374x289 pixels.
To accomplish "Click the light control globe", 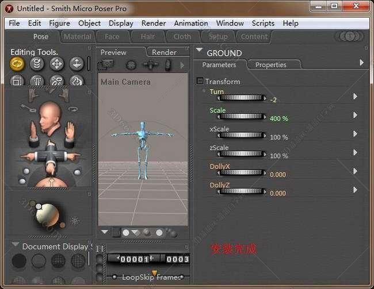I will [47, 215].
